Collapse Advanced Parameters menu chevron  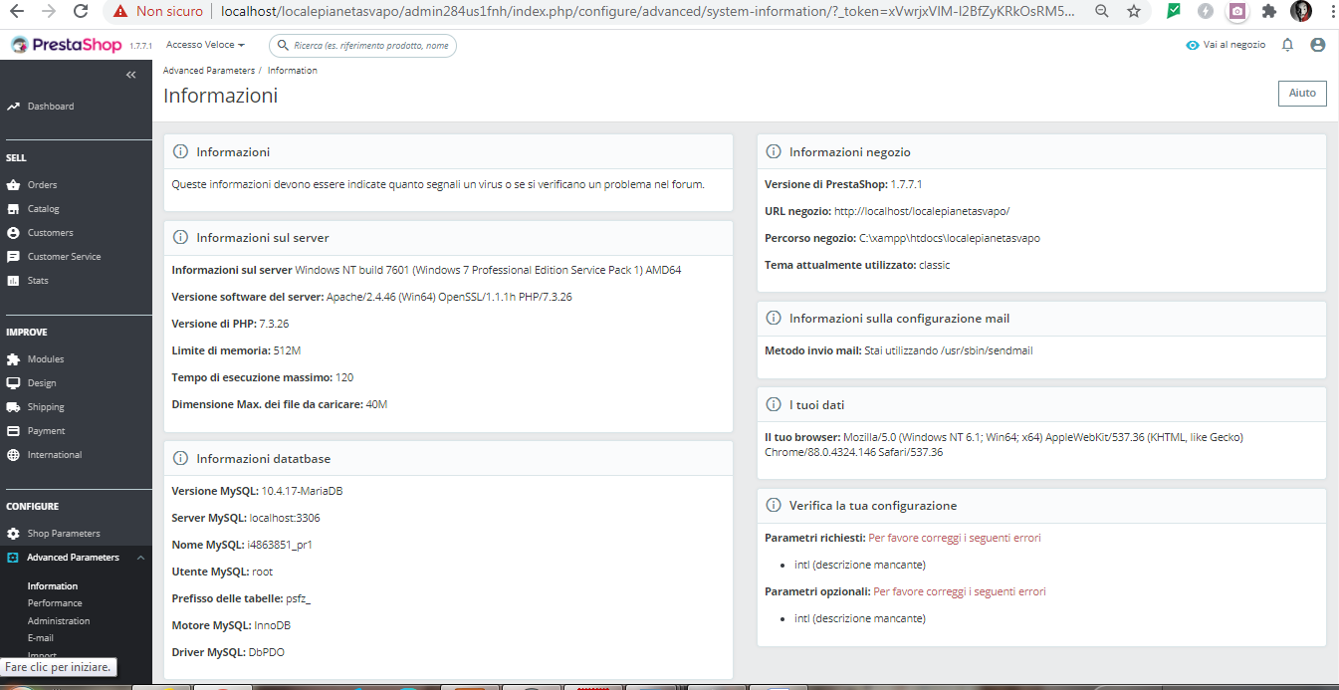[x=140, y=558]
